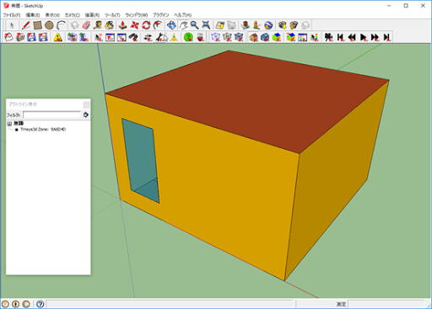Viewport: 432px width, 309px height.
Task: Close the アウトライン表示 outliner panel
Action: tap(86, 104)
